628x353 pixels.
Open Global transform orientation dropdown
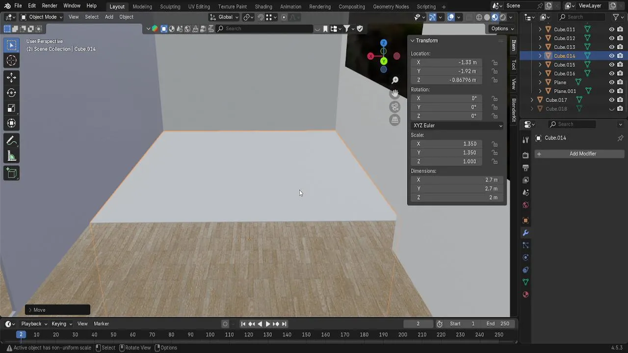click(224, 17)
